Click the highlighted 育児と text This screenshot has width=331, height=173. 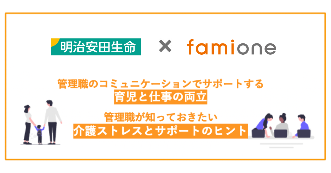pos(131,97)
